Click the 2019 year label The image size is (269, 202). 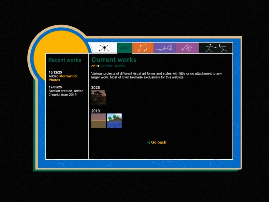click(x=95, y=111)
